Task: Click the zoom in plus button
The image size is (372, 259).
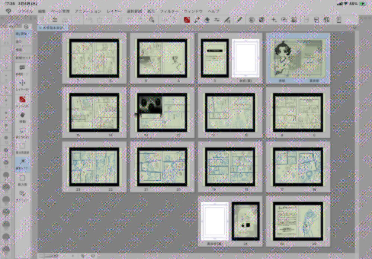Action: tap(73, 256)
